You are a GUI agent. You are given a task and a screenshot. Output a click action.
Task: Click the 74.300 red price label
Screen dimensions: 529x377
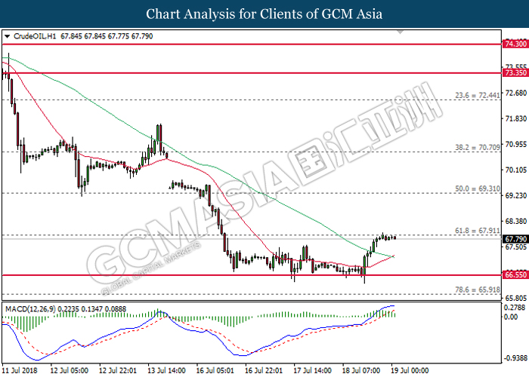[515, 44]
